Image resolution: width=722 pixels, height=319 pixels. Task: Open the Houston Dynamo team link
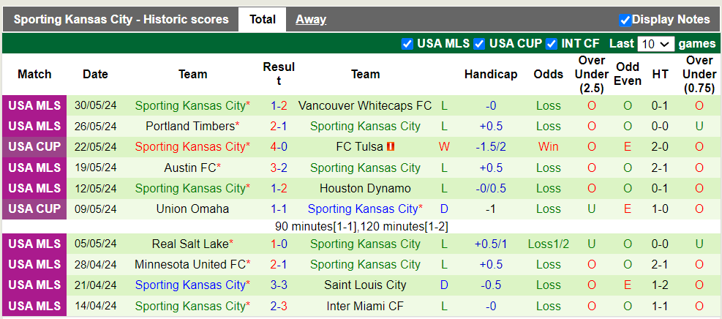point(365,188)
